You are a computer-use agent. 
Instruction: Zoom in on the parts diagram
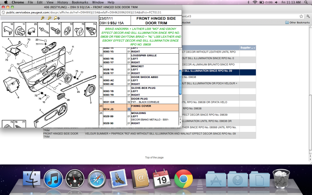[x=42, y=18]
